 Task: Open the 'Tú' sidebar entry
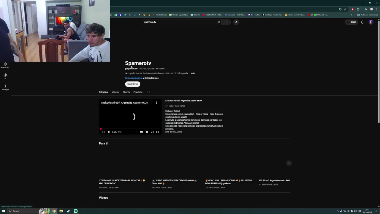5,76
